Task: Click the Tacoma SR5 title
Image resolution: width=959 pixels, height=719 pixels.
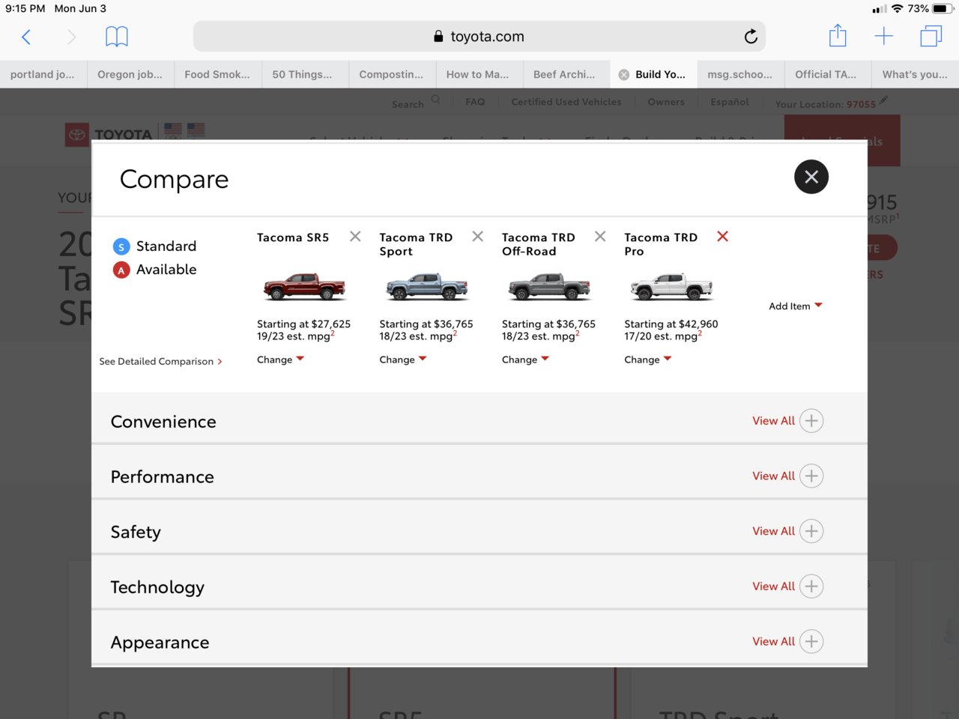Action: coord(293,237)
